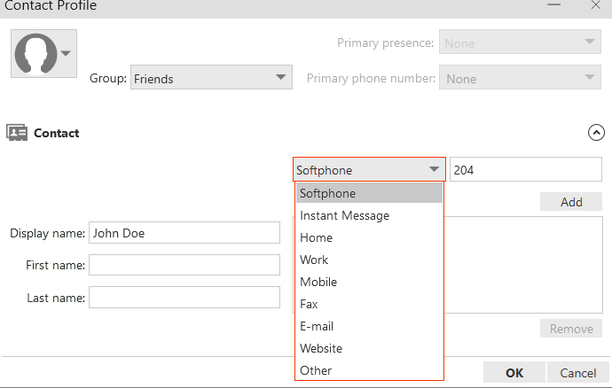Select E-mail from the type list

[369, 326]
